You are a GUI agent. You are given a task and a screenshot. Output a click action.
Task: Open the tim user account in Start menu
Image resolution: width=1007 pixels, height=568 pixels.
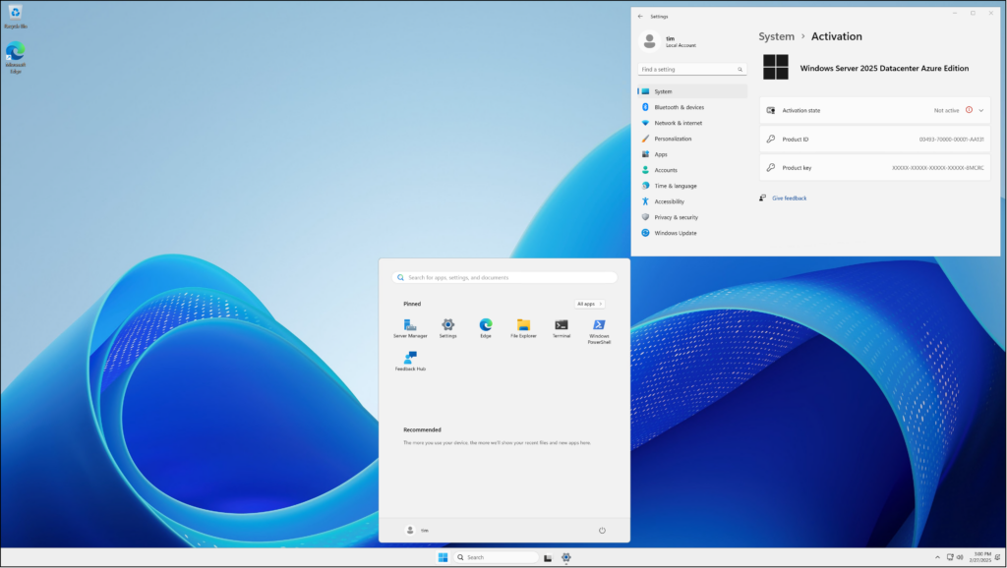pyautogui.click(x=417, y=530)
